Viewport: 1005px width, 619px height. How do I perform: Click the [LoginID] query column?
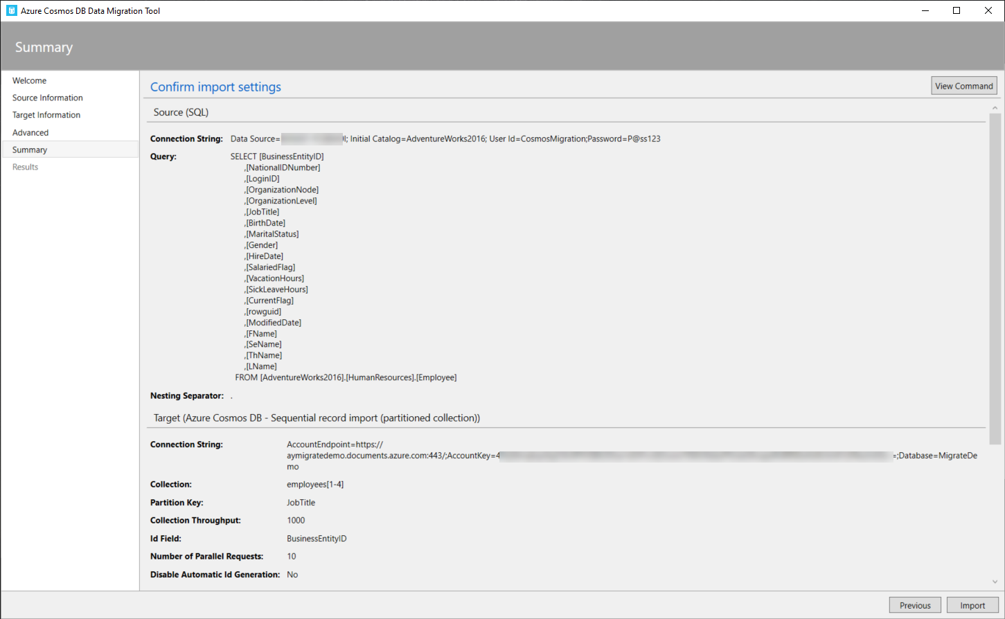pyautogui.click(x=262, y=179)
